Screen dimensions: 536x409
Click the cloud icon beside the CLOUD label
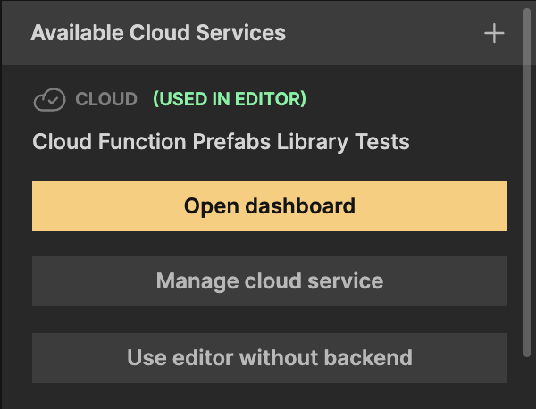pyautogui.click(x=49, y=99)
